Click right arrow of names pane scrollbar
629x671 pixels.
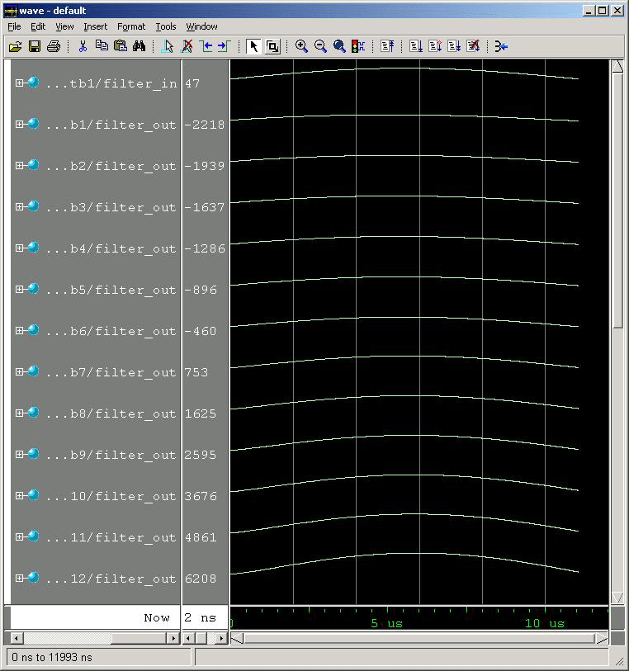(x=173, y=639)
